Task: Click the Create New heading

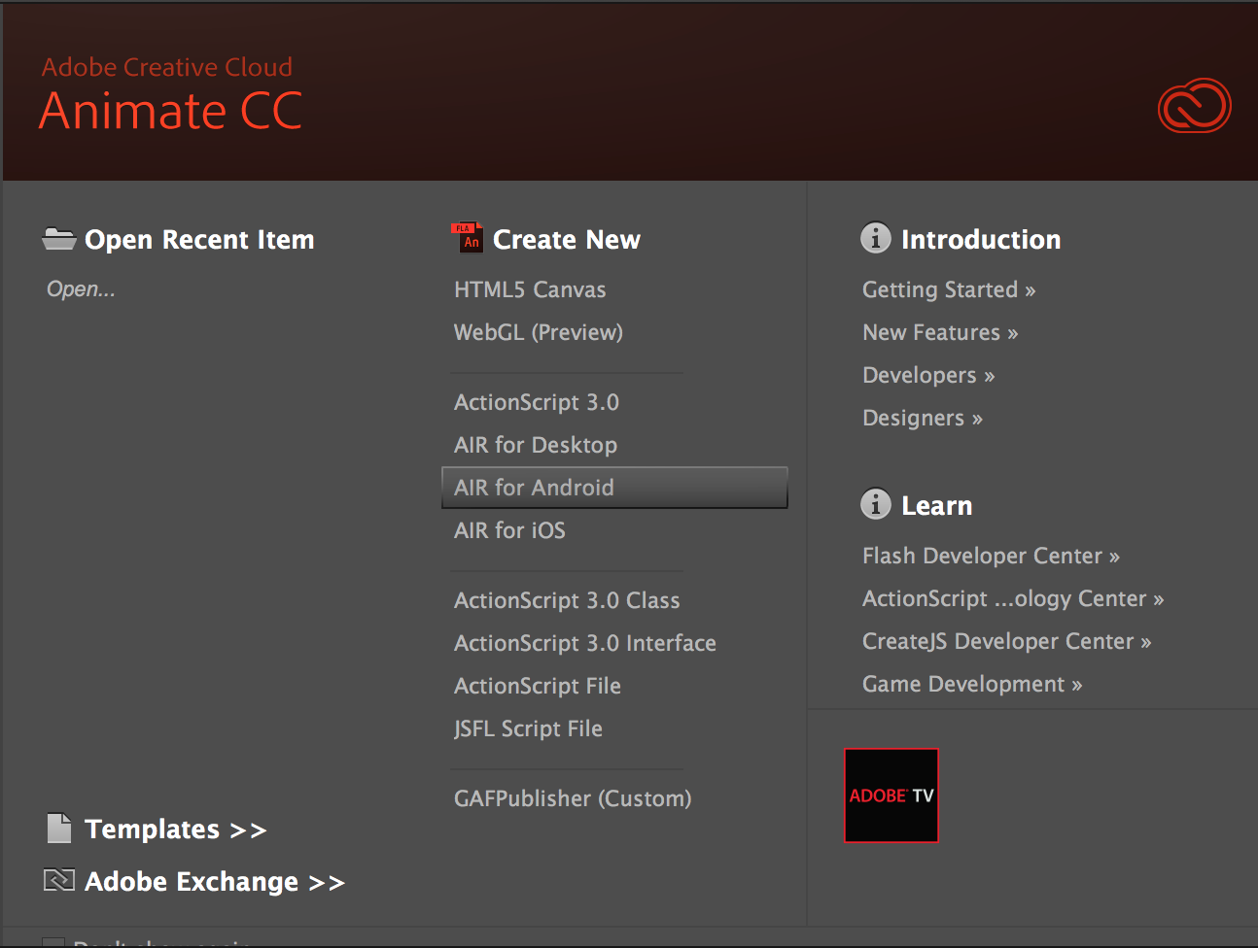Action: (x=567, y=239)
